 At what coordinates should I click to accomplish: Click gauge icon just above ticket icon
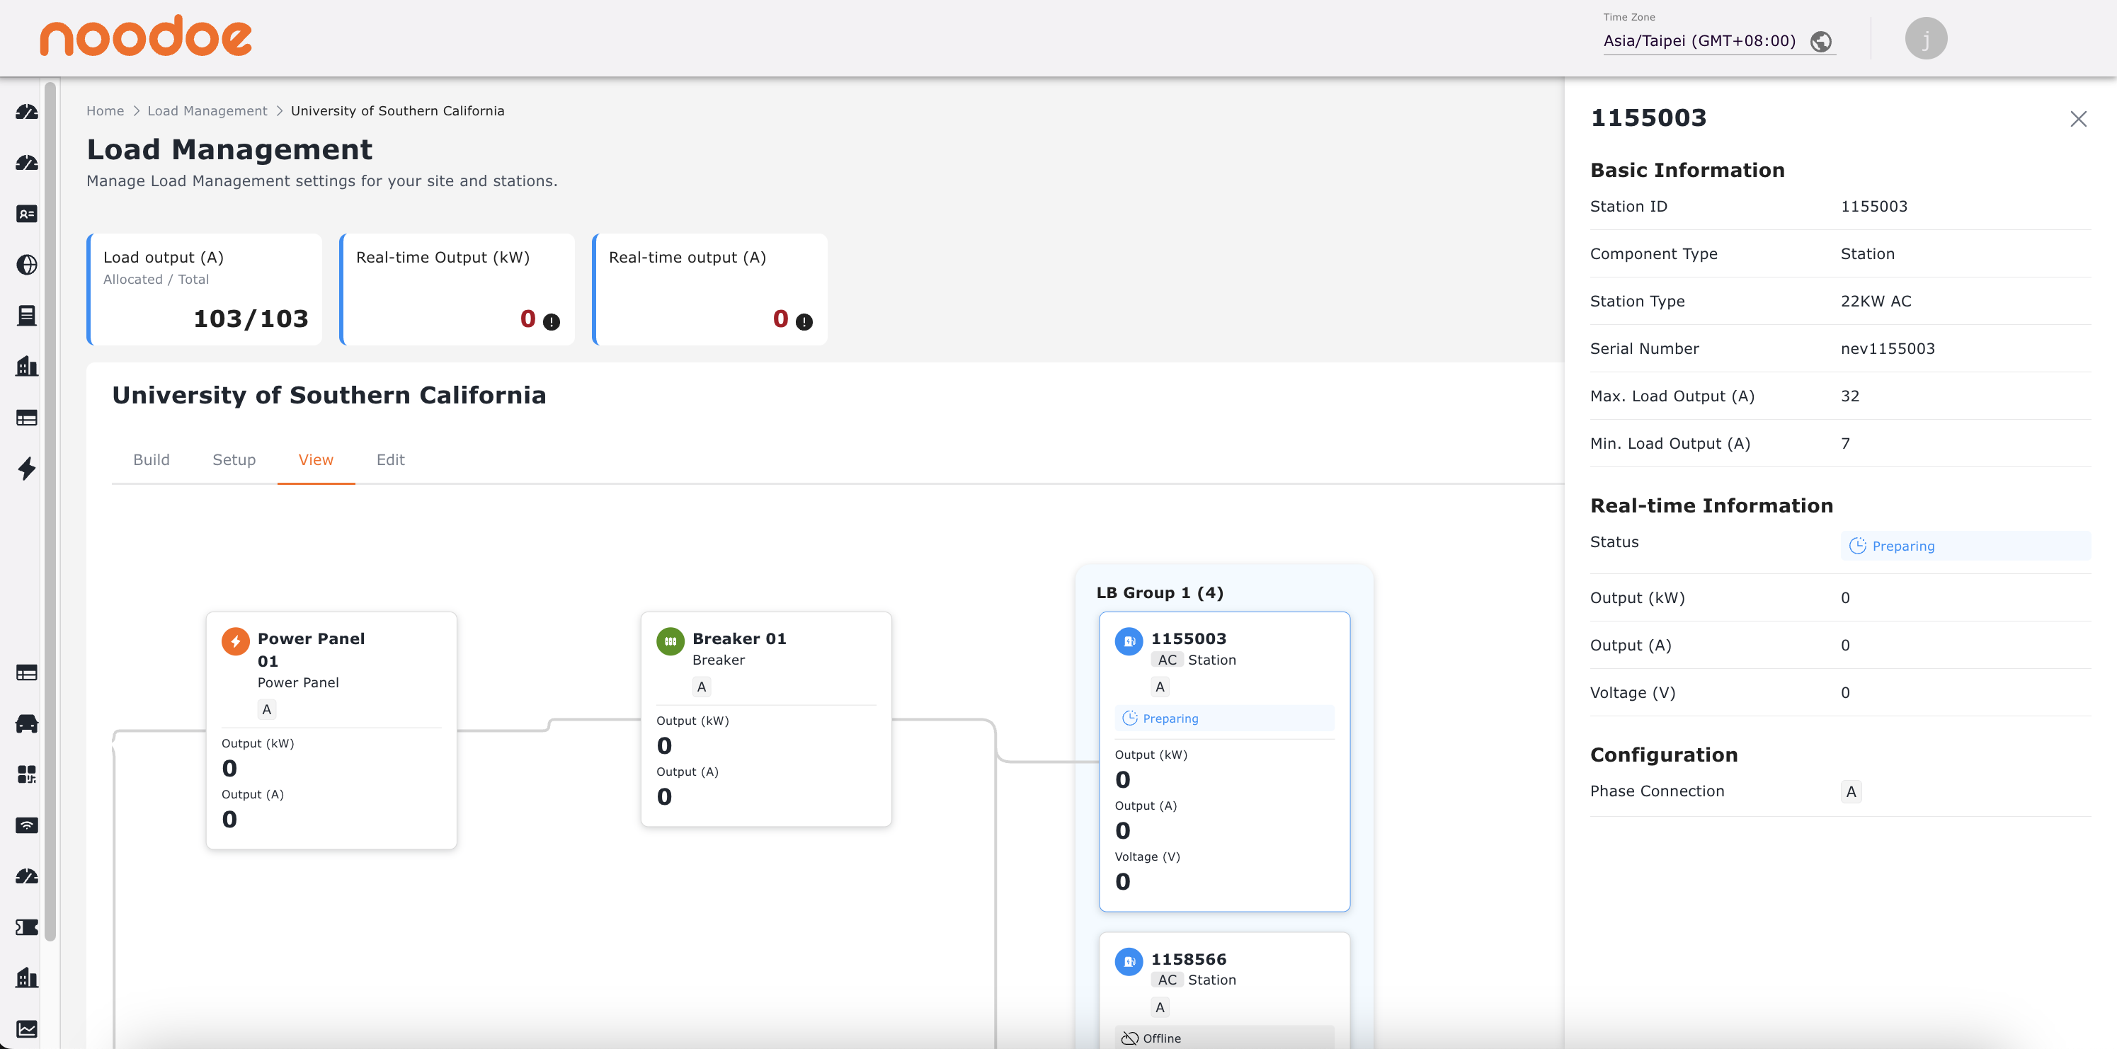(26, 876)
